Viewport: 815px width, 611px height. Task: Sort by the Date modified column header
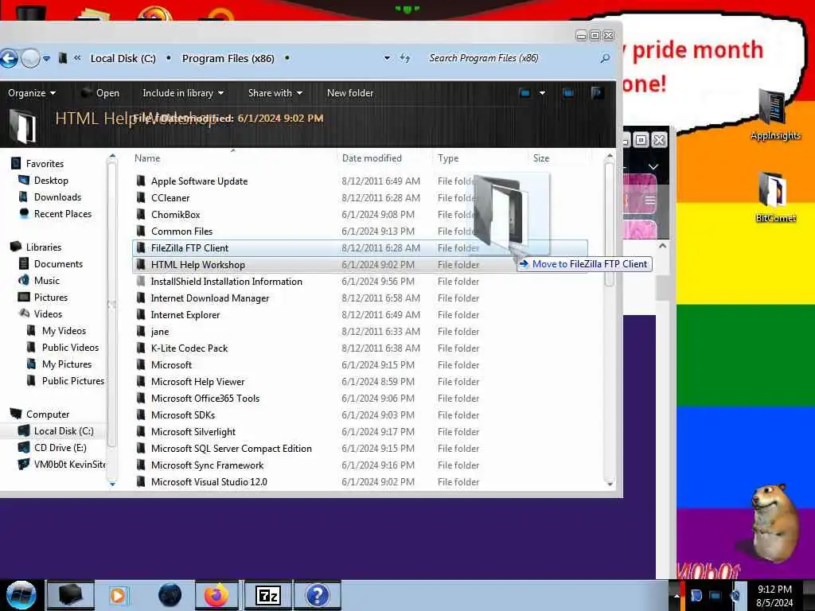click(x=372, y=158)
